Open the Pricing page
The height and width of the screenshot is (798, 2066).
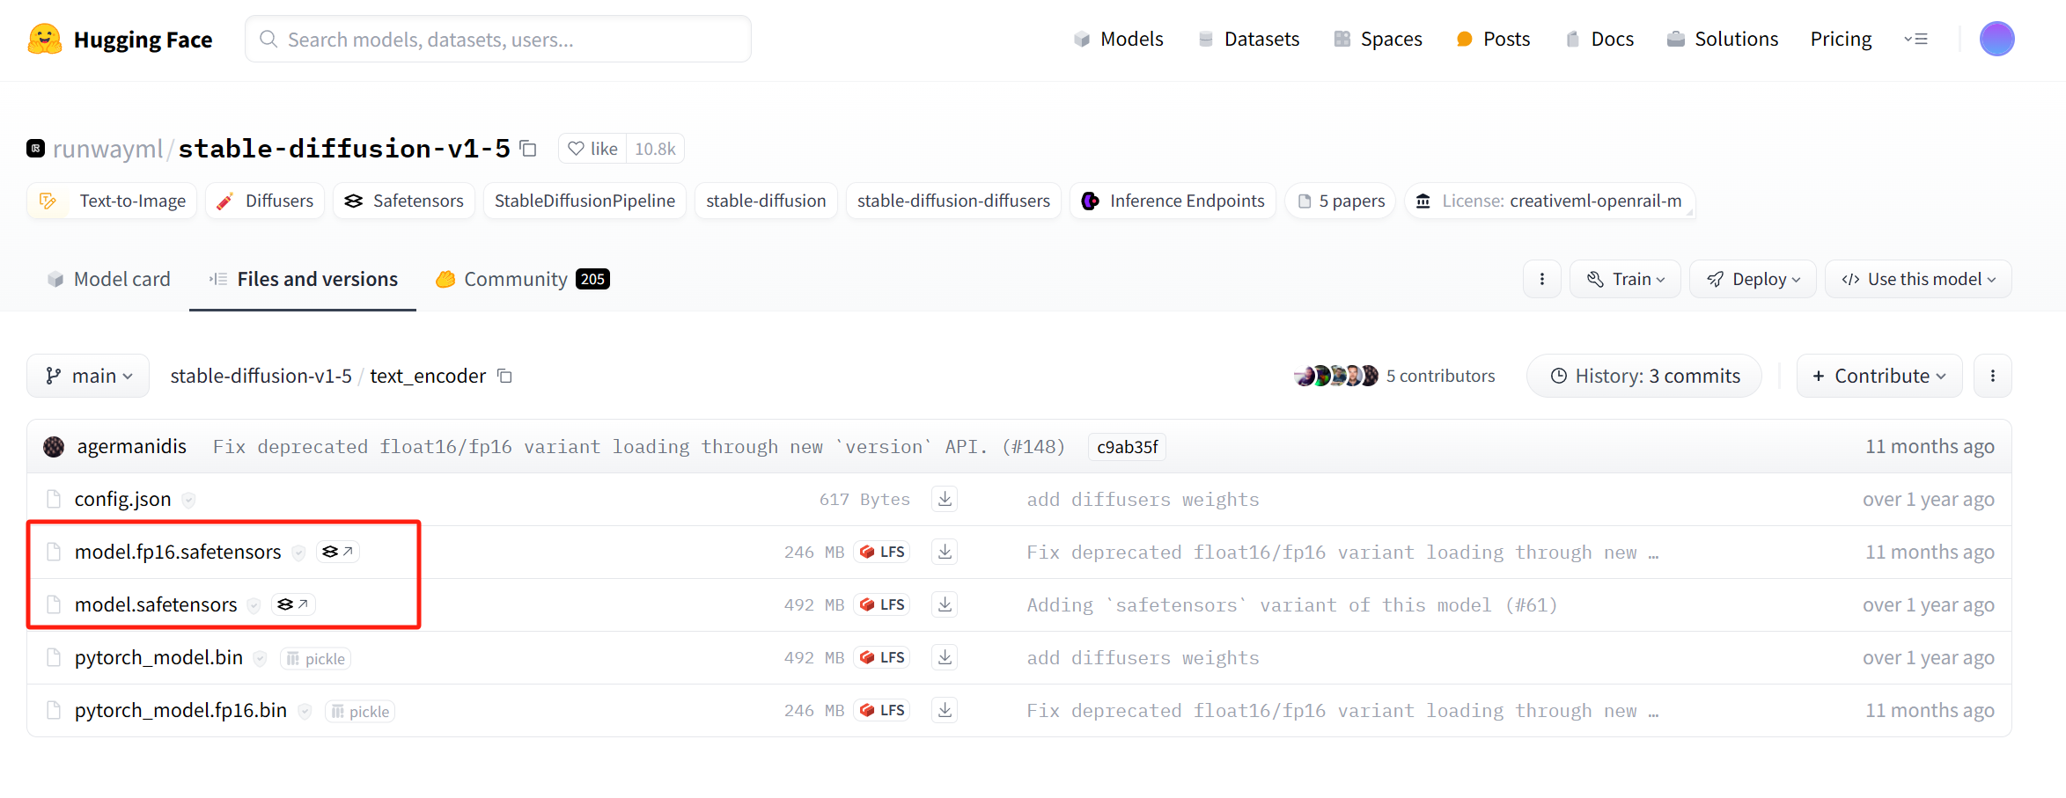[1841, 39]
